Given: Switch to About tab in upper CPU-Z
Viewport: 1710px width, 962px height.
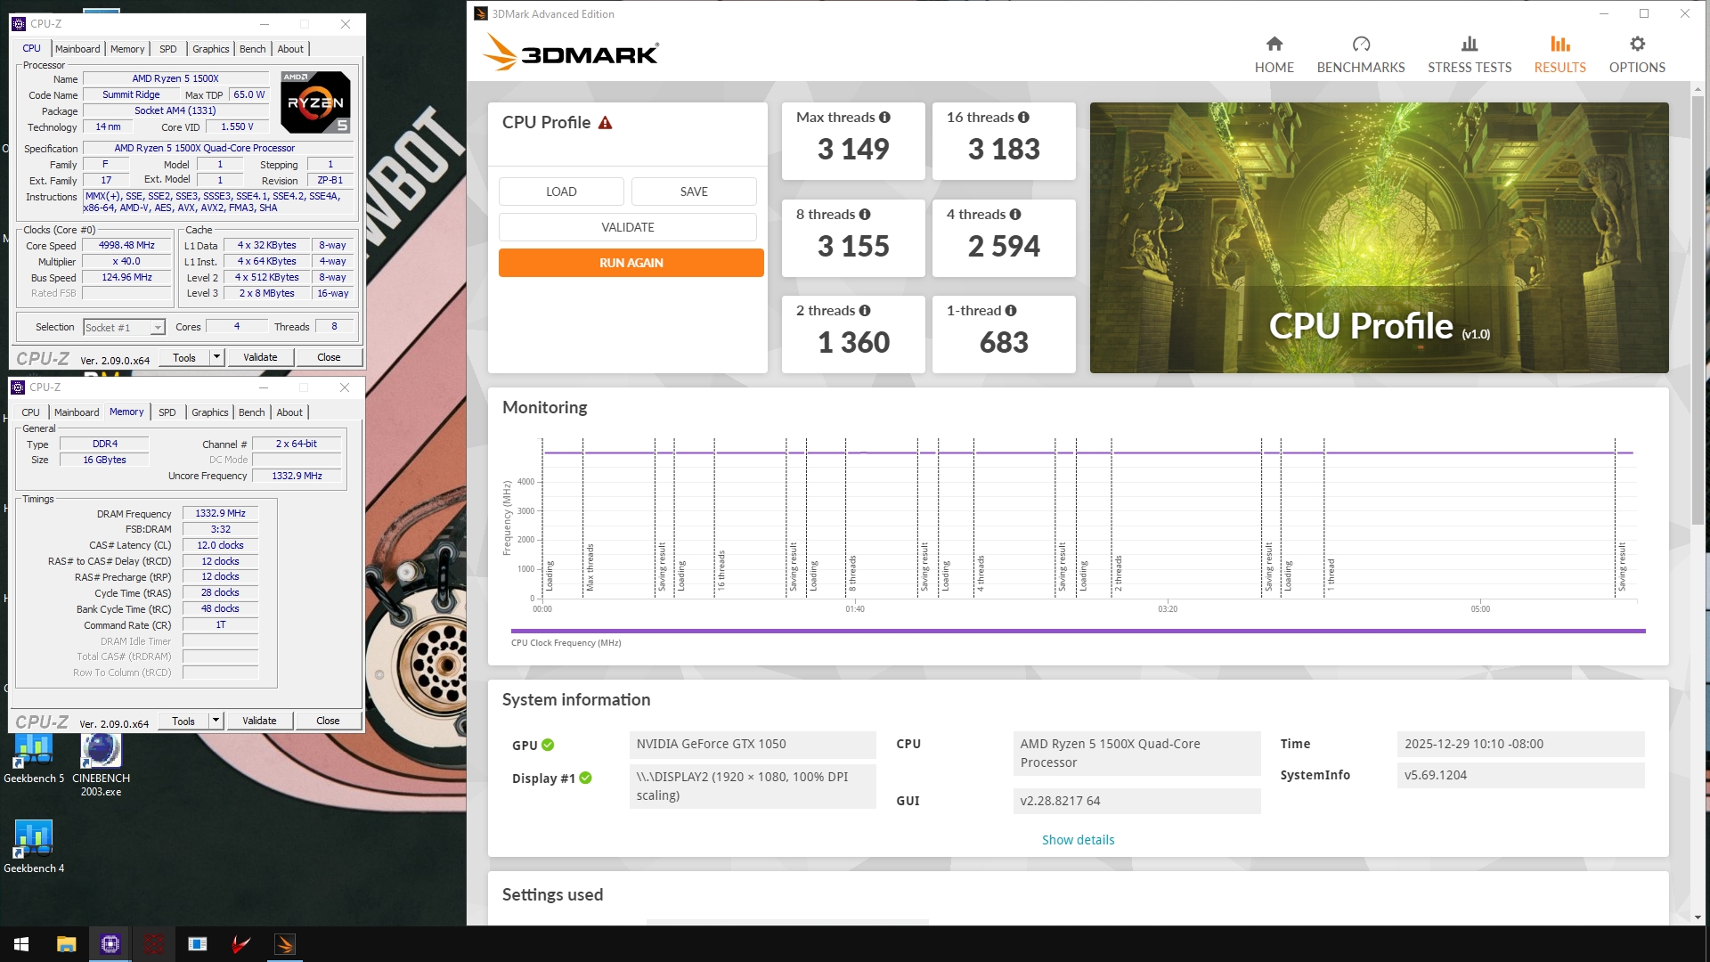Looking at the screenshot, I should coord(290,49).
